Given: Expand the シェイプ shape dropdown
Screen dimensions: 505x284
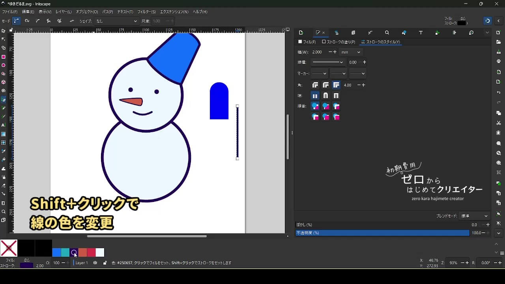Looking at the screenshot, I should [x=116, y=21].
